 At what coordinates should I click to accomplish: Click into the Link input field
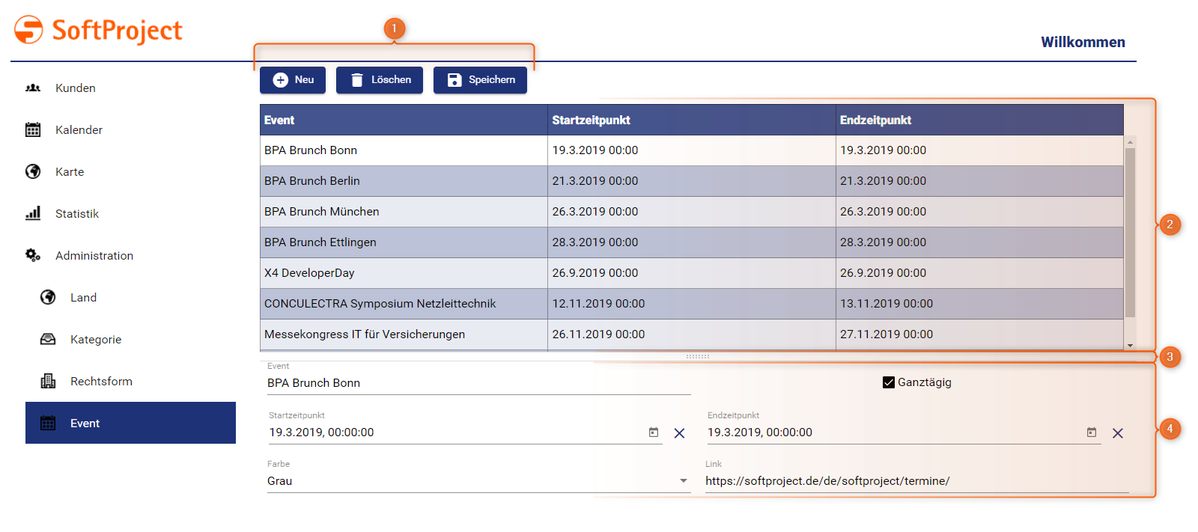point(916,481)
